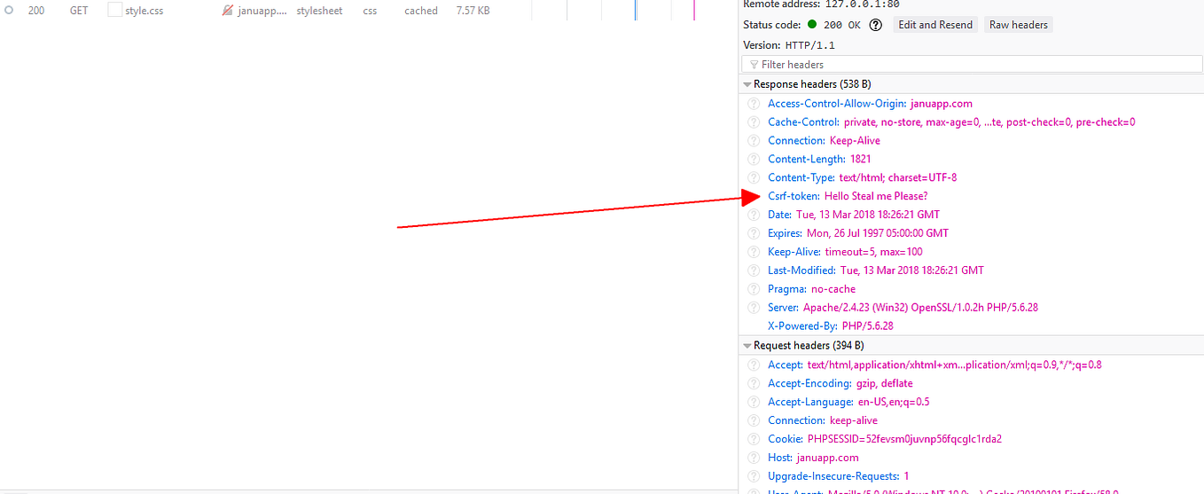Click help icon beside Accept-Language header

coord(754,402)
